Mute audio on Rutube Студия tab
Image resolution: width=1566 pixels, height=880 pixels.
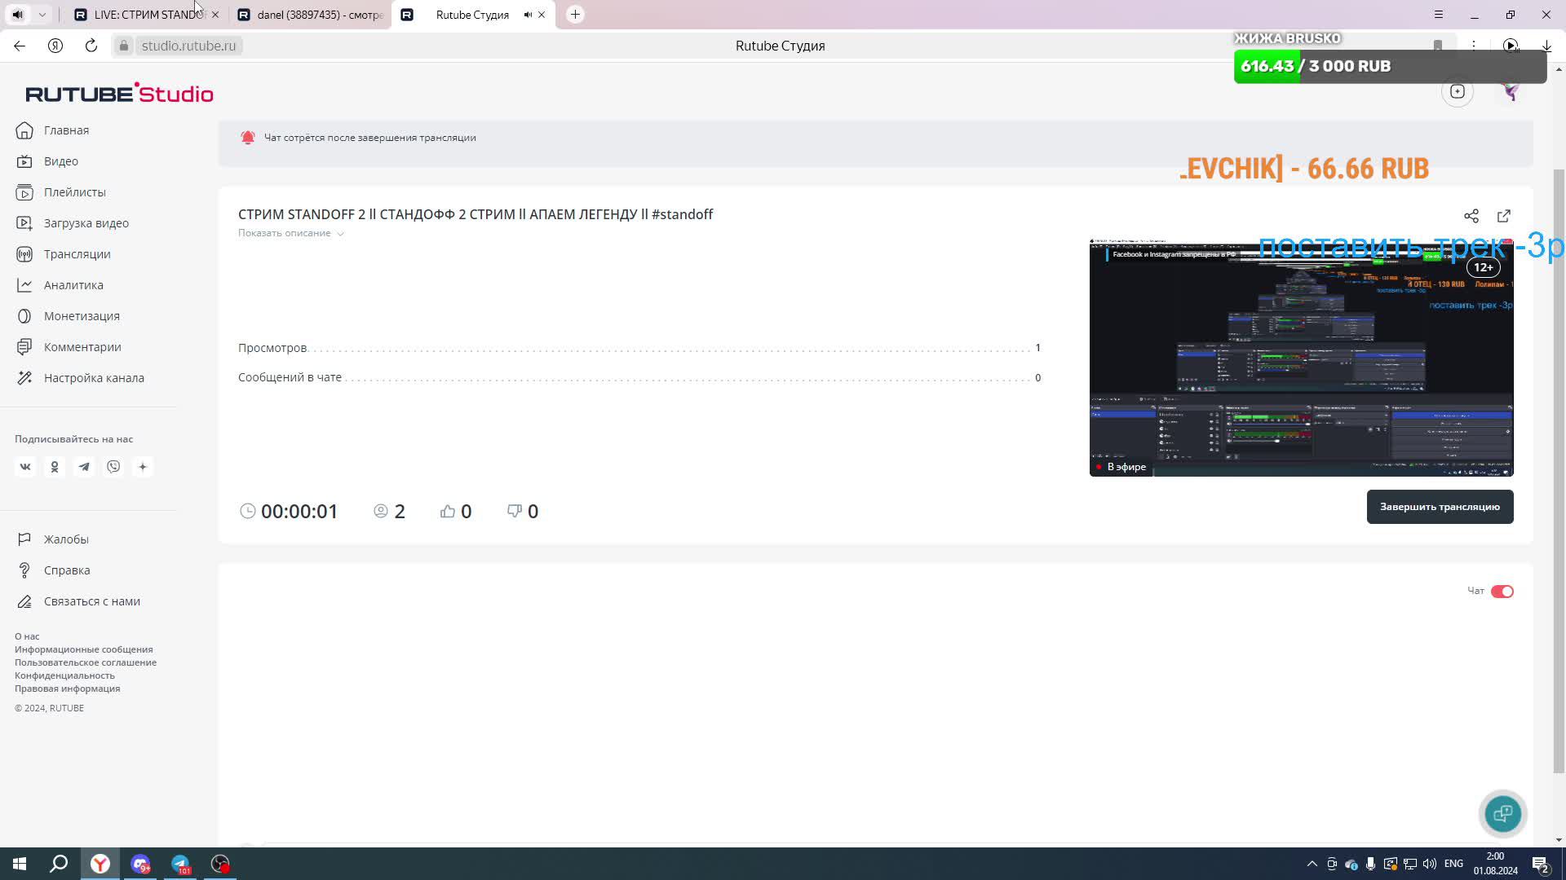[528, 15]
